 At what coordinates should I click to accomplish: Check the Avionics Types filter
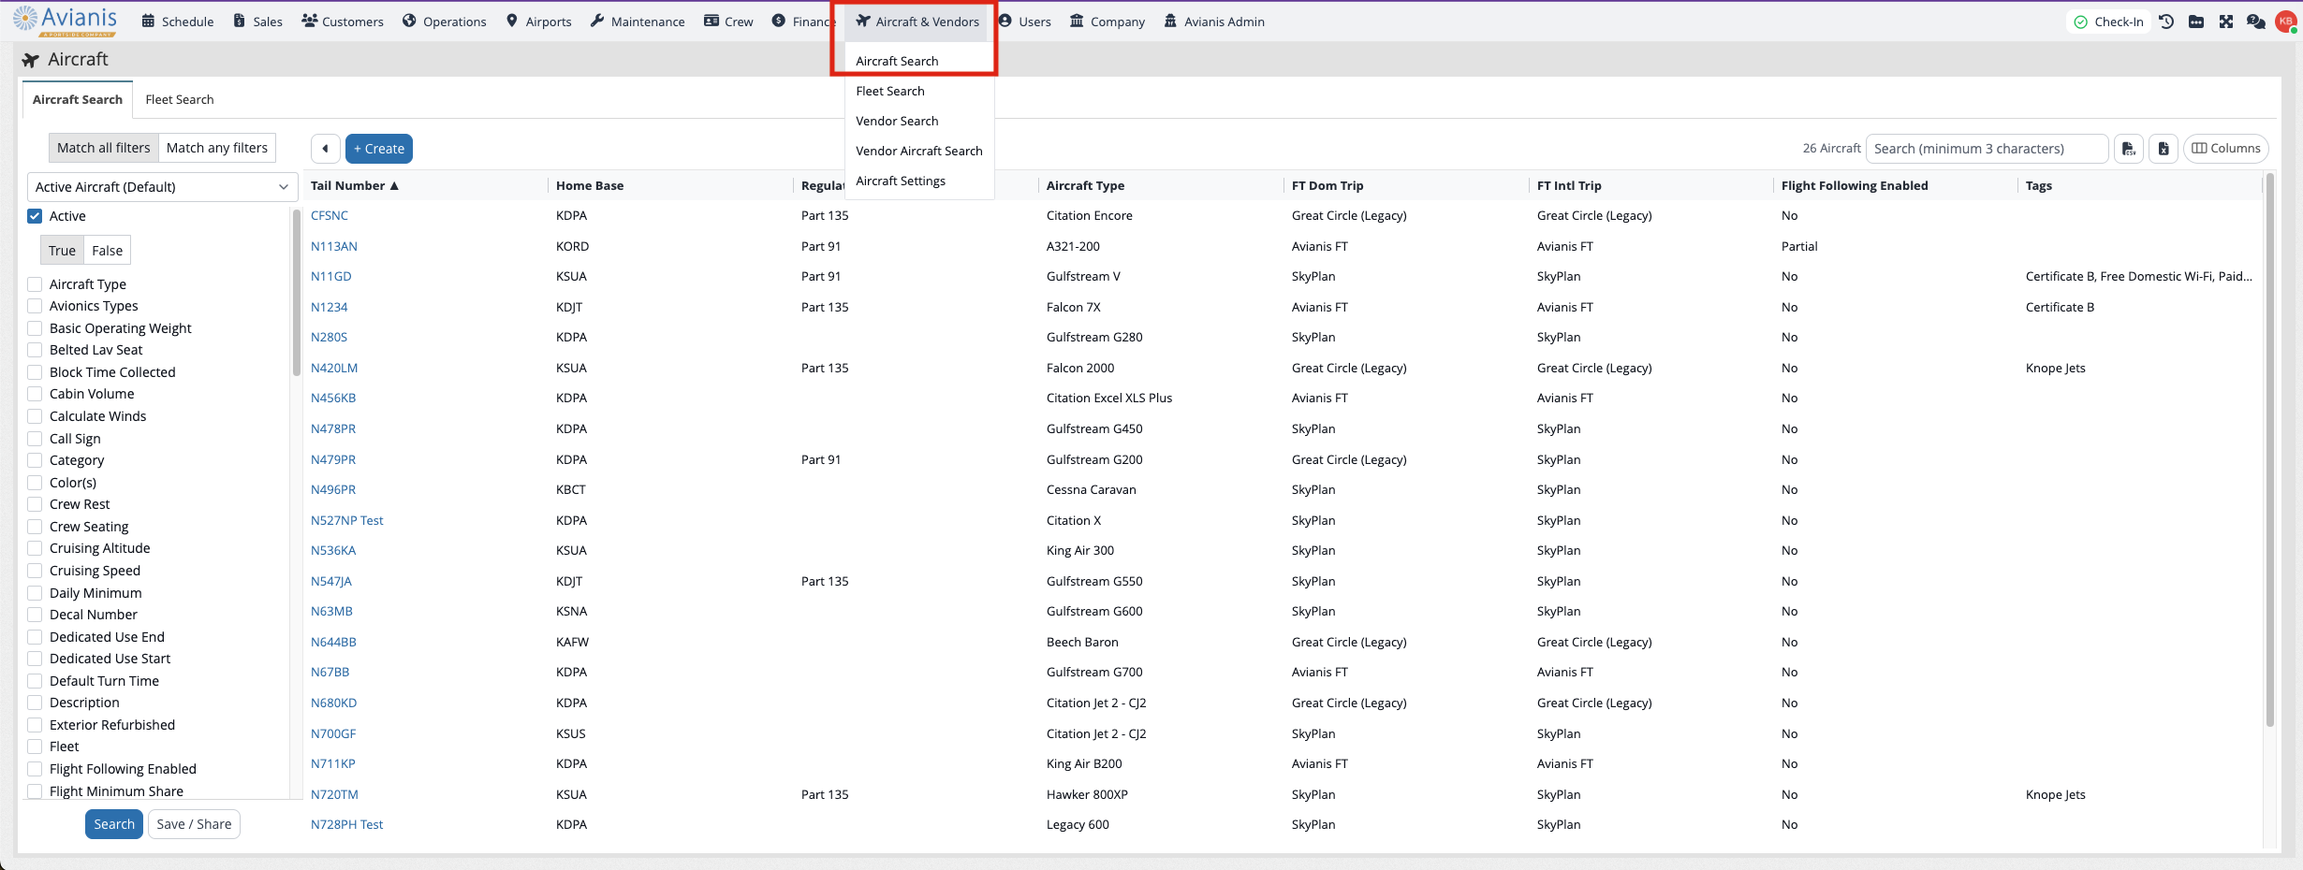pos(35,306)
